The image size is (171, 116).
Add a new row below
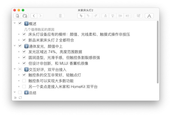click(81, 16)
